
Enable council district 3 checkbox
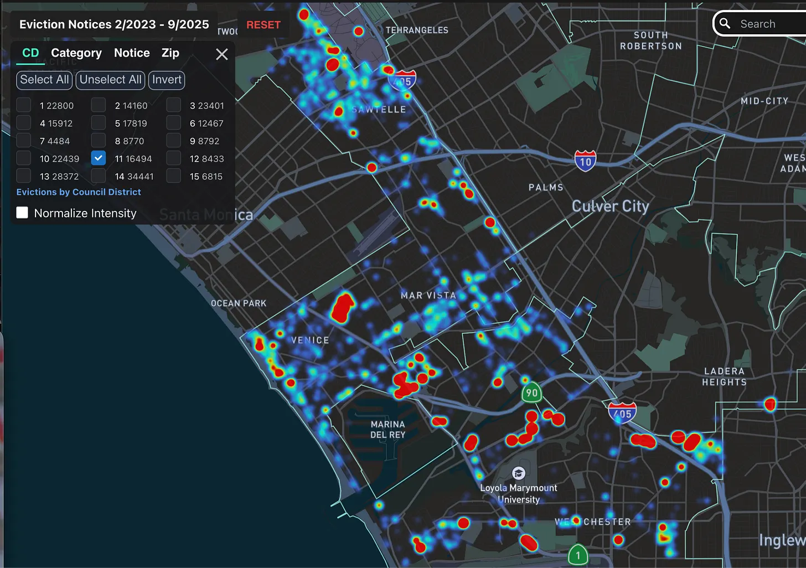[x=173, y=105]
